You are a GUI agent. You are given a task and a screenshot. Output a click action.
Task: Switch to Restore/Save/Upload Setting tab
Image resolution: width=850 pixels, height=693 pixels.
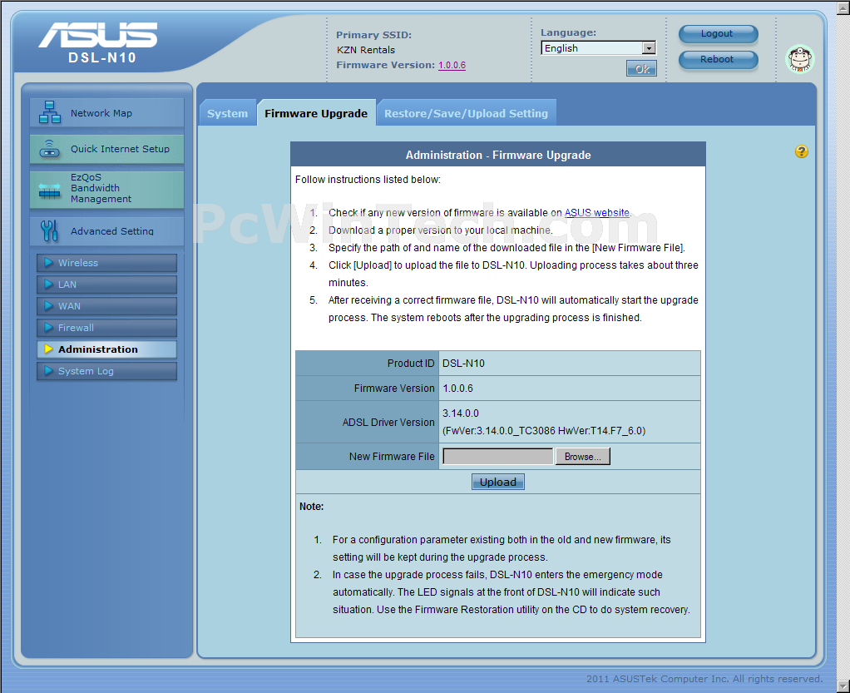pyautogui.click(x=466, y=113)
